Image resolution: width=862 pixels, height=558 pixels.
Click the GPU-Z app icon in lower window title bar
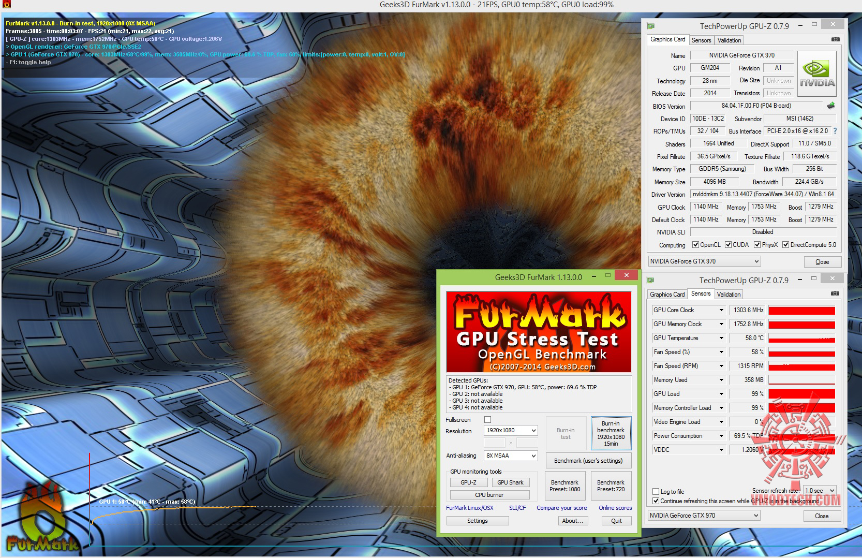(651, 280)
